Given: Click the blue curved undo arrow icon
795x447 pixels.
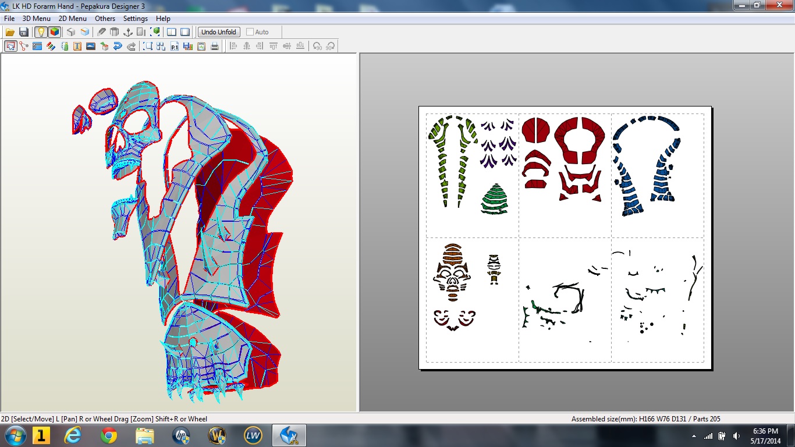Looking at the screenshot, I should [x=118, y=46].
